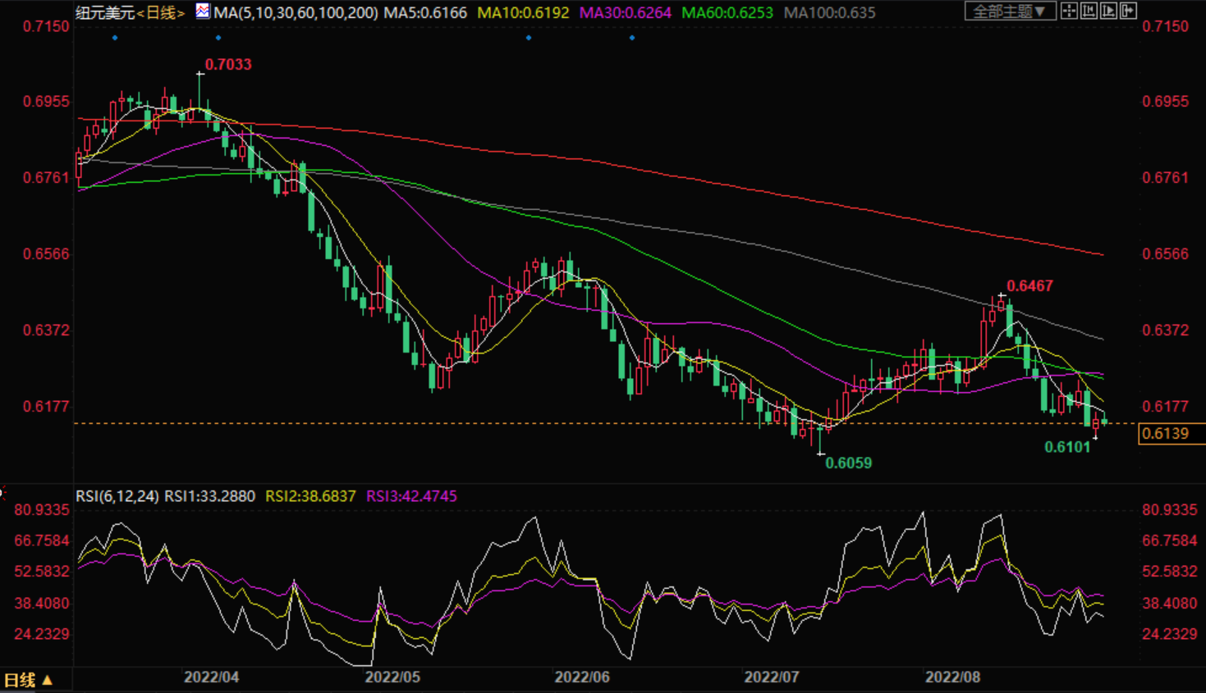Click 0.6177 on the left price axis
The width and height of the screenshot is (1206, 693).
47,406
